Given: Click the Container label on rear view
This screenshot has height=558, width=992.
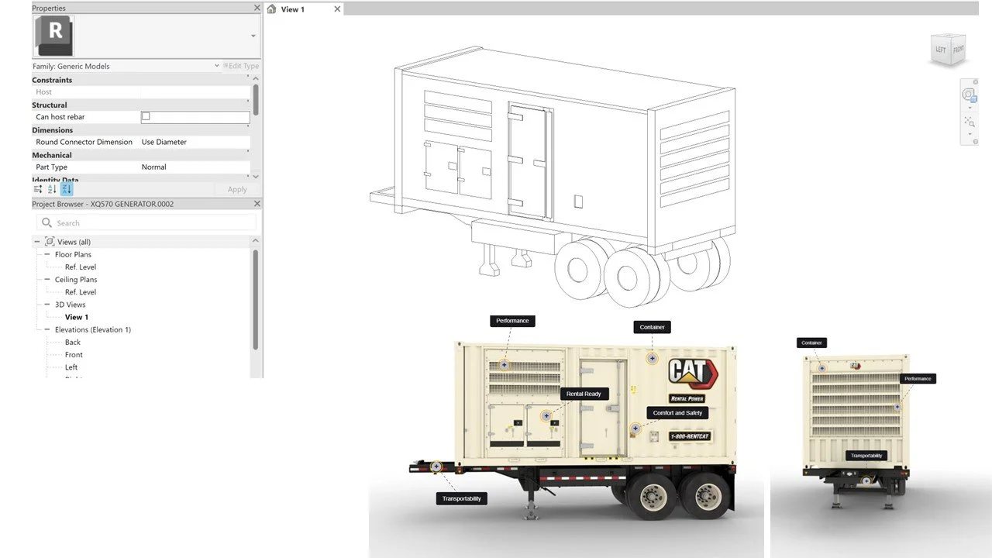Looking at the screenshot, I should tap(811, 343).
